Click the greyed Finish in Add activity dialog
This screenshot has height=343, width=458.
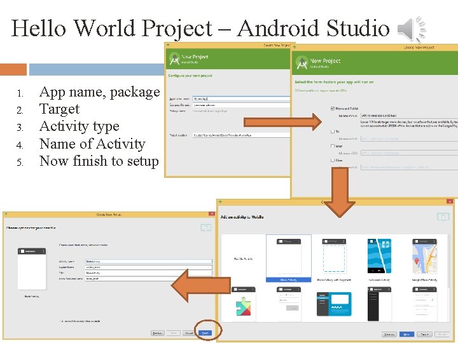tap(442, 334)
